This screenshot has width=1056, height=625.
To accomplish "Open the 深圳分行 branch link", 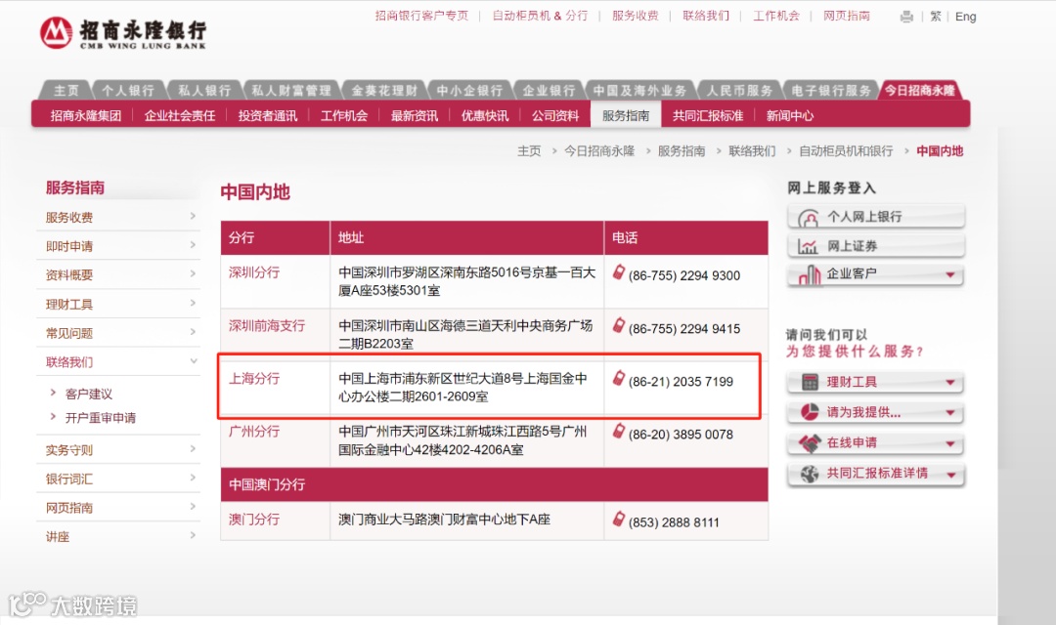I will click(254, 272).
